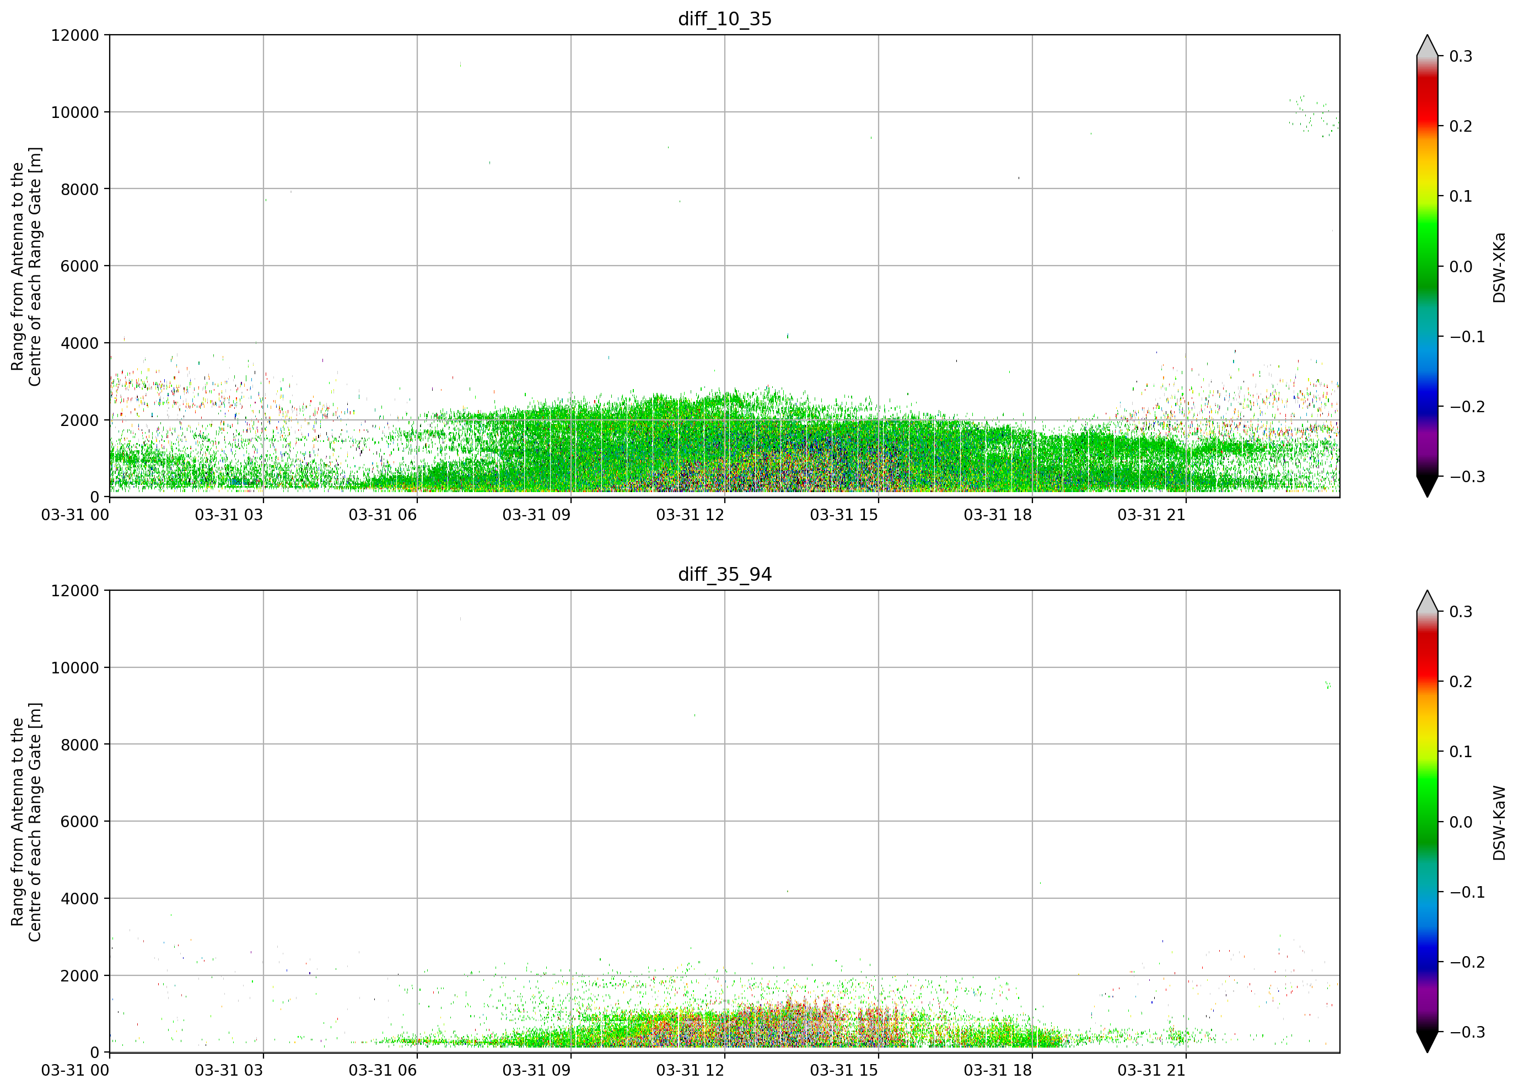Click the −0.1 tick on DSW-KaW colorbar
The height and width of the screenshot is (1090, 1518).
(x=1467, y=893)
